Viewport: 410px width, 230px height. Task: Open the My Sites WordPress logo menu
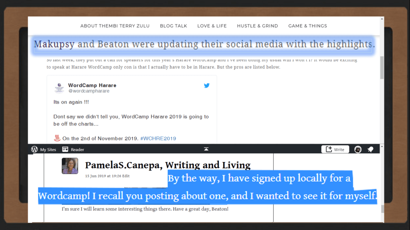[x=34, y=150]
